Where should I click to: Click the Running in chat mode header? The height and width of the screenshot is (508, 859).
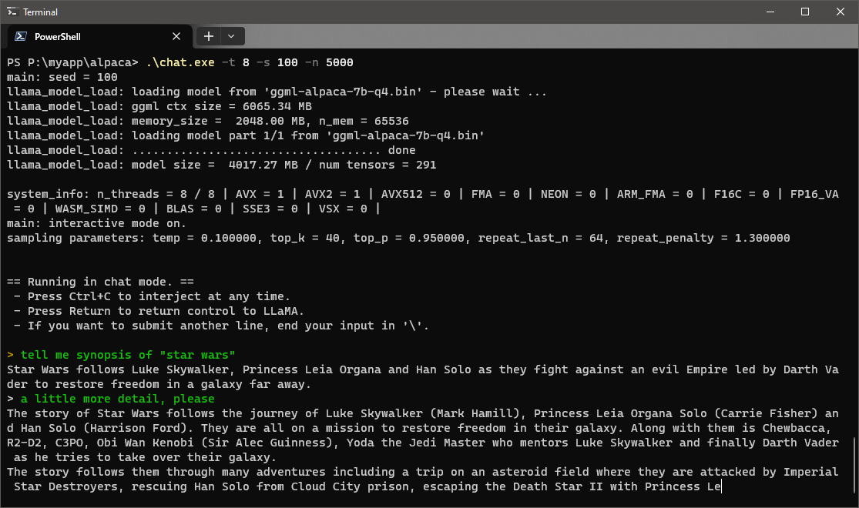[96, 281]
